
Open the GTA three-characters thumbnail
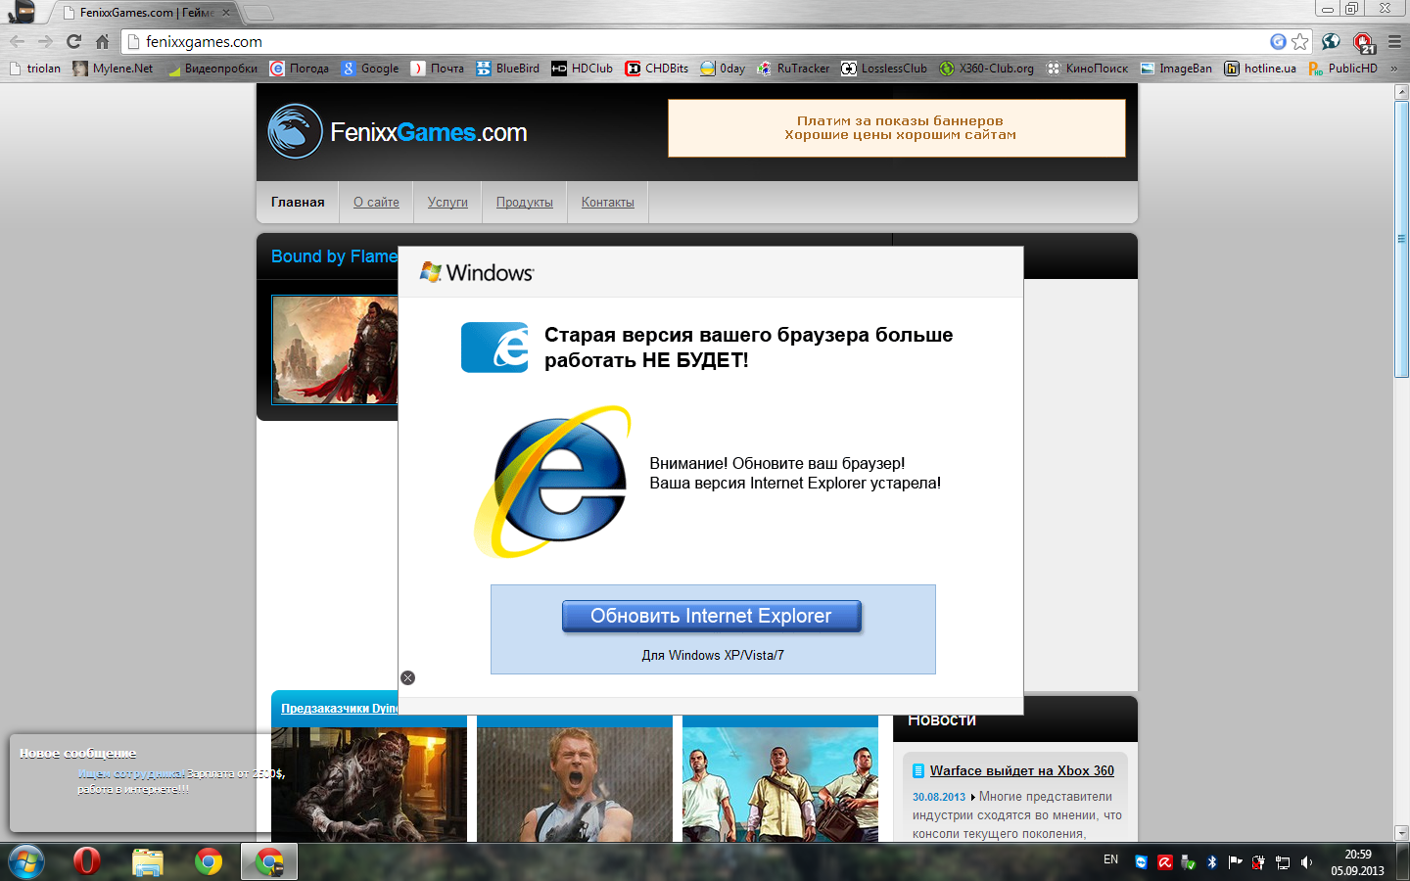780,784
